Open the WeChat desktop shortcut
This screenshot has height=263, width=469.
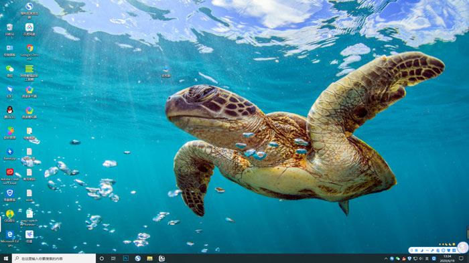9,72
